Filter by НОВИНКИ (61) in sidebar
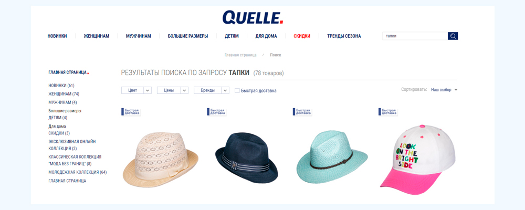This screenshot has height=210, width=525. 61,86
